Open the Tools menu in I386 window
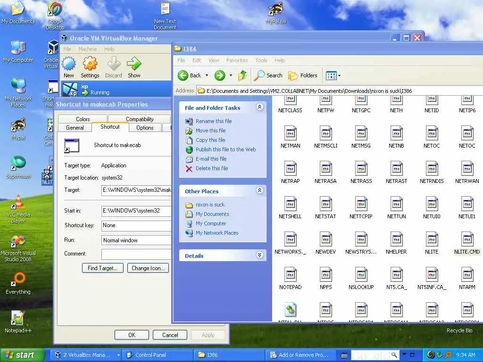The height and width of the screenshot is (362, 483). click(261, 60)
